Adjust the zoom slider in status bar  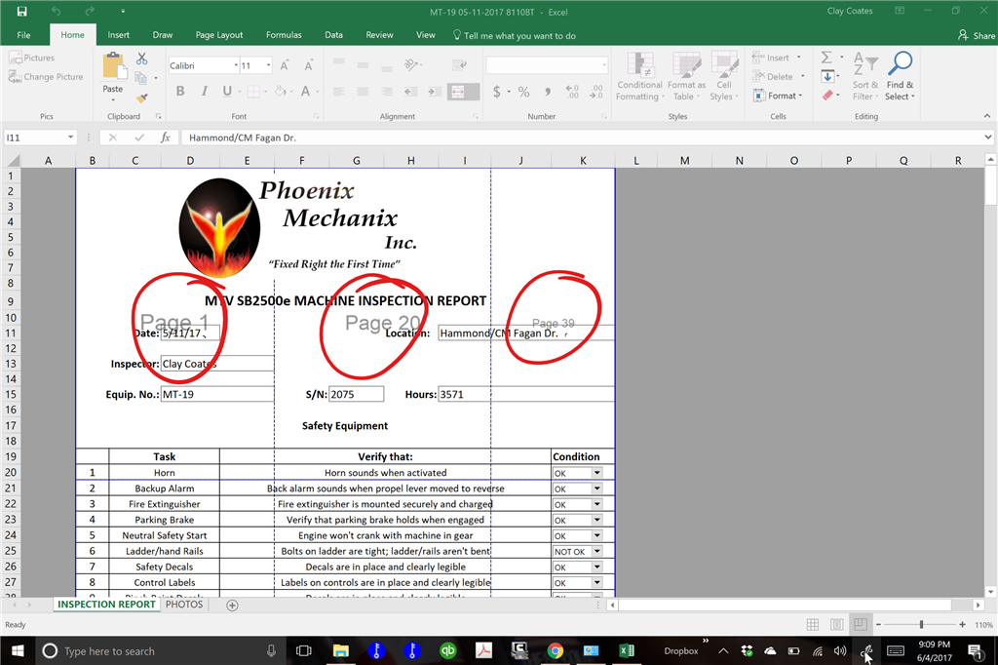click(921, 625)
